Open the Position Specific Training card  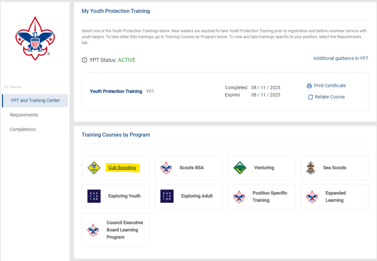click(269, 196)
